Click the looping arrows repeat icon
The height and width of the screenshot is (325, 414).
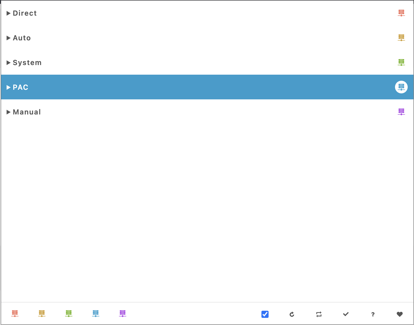(x=319, y=314)
